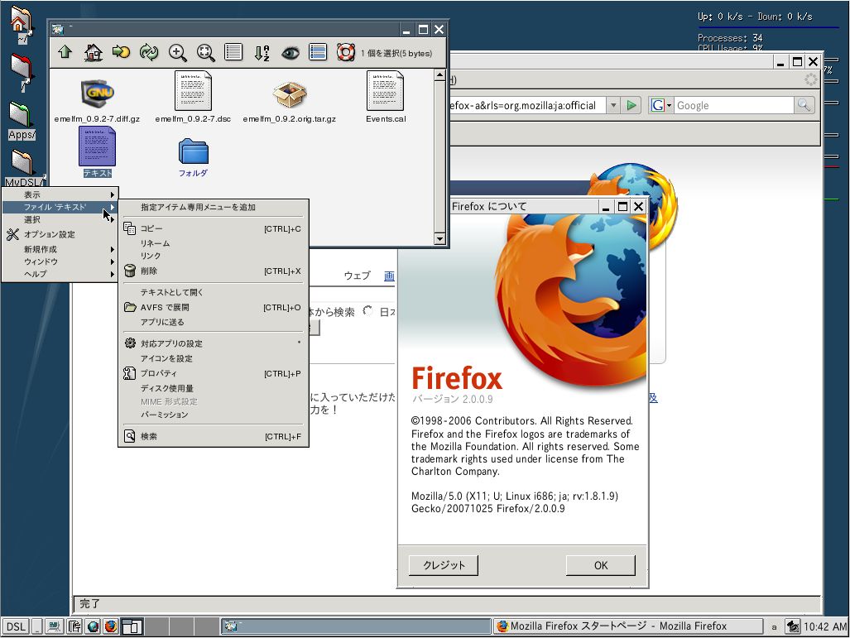Open the 選択 submenu
Viewport: 850px width, 638px height.
pyautogui.click(x=60, y=219)
